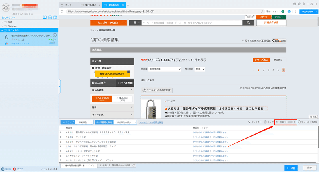Select 在庫品のみ [273] filter option
The width and height of the screenshot is (319, 172).
pos(122,99)
